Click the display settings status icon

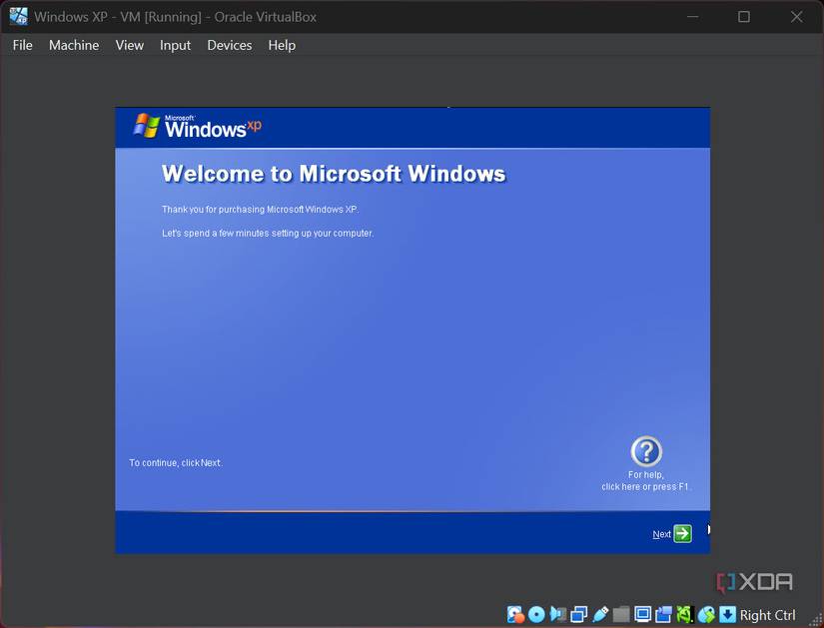click(x=643, y=614)
